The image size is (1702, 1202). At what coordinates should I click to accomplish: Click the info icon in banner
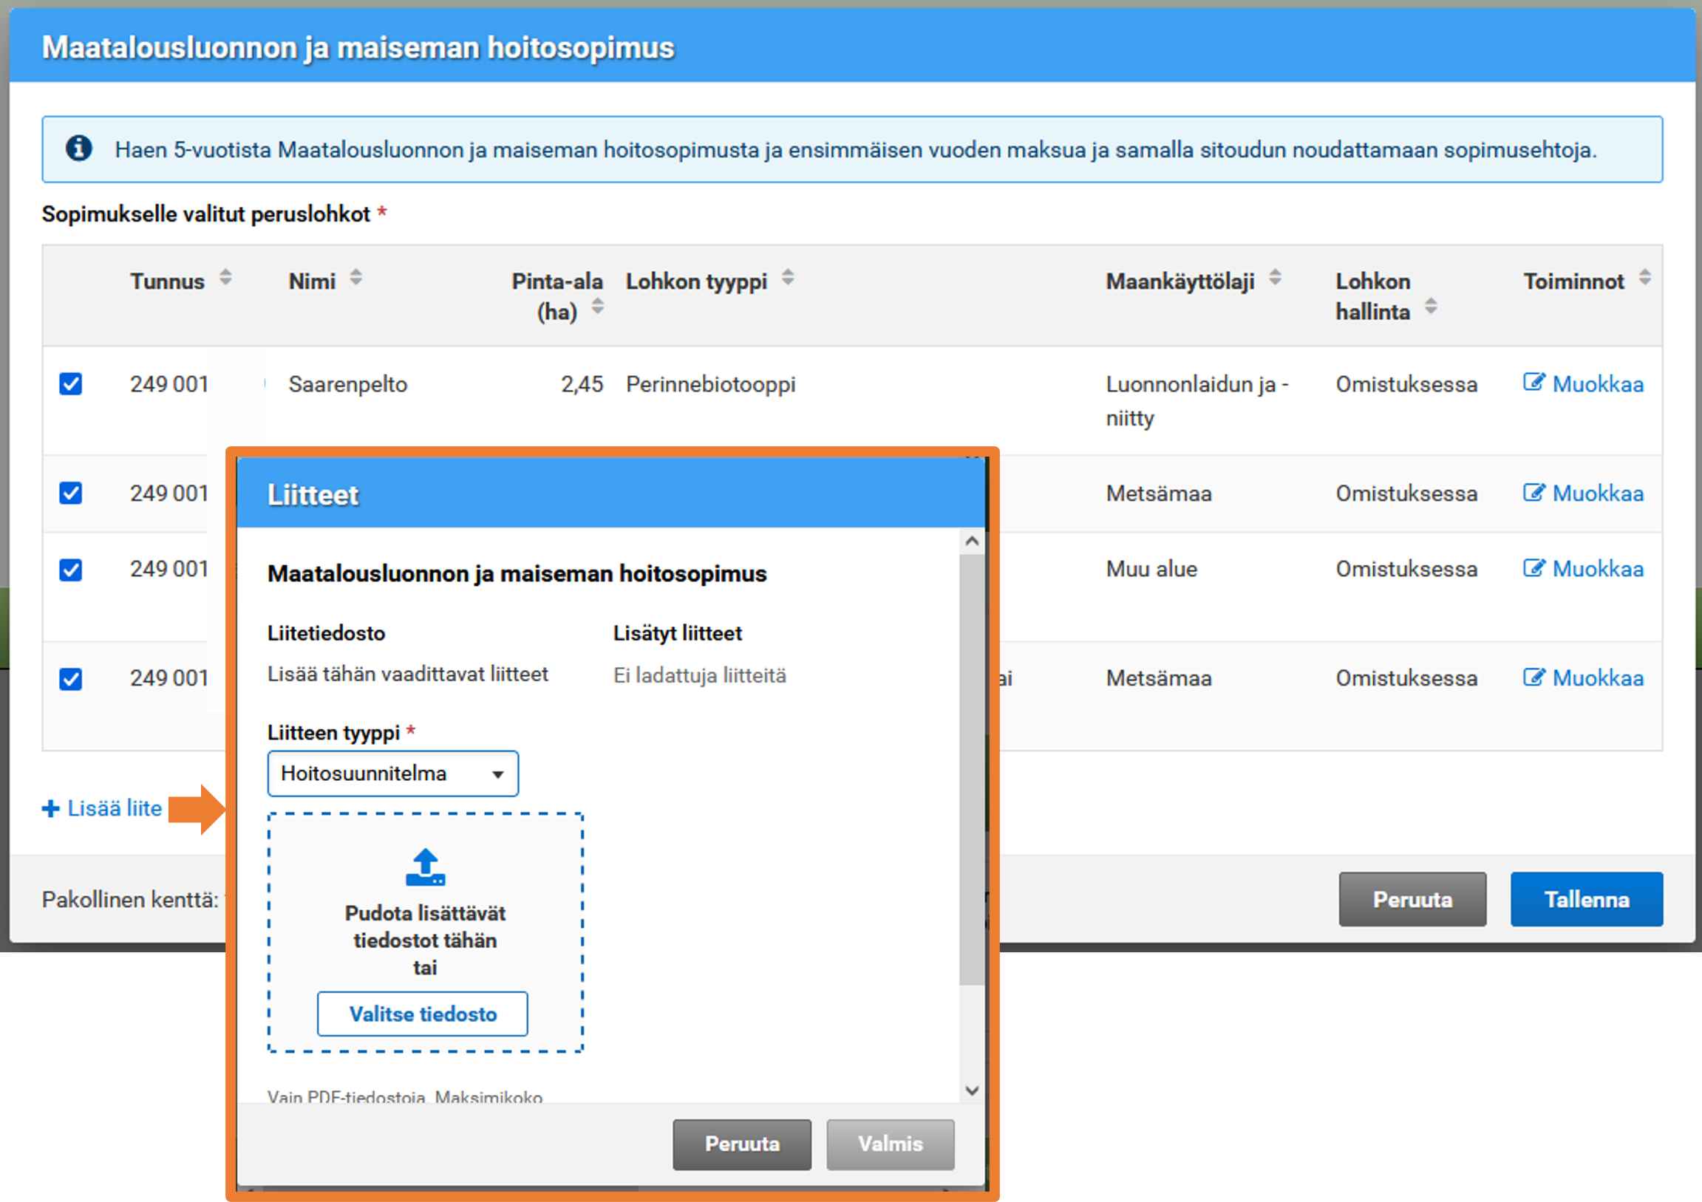pos(78,148)
